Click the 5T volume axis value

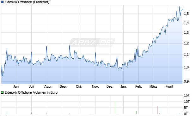click(186, 108)
